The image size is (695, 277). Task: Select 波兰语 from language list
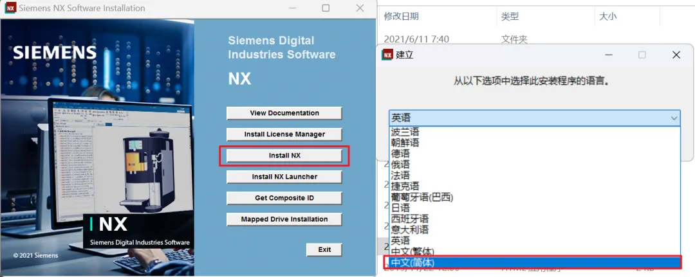click(535, 132)
